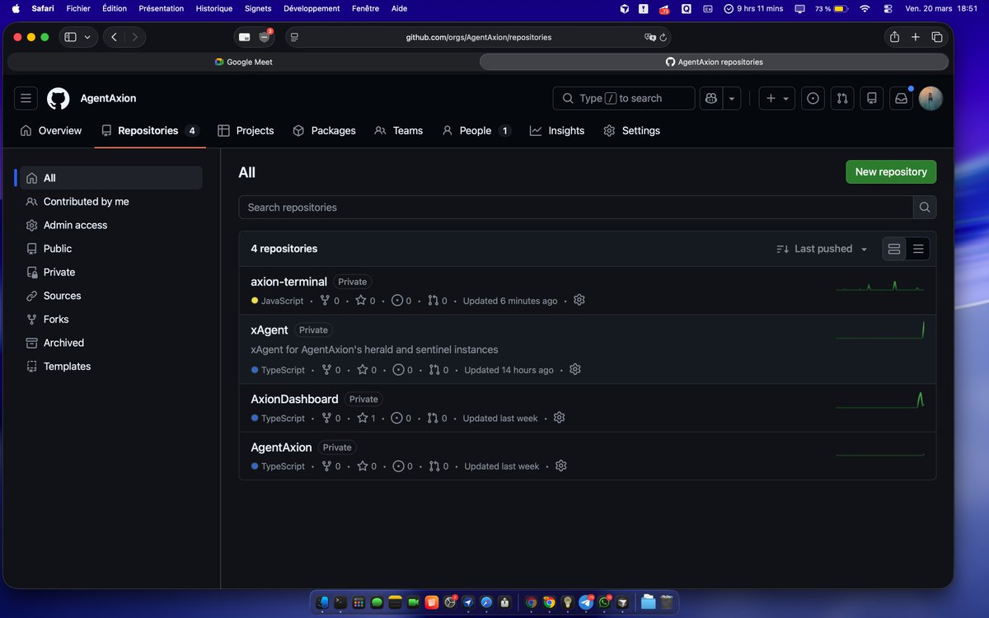
Task: Open settings gear for xAgent repository
Action: point(575,369)
